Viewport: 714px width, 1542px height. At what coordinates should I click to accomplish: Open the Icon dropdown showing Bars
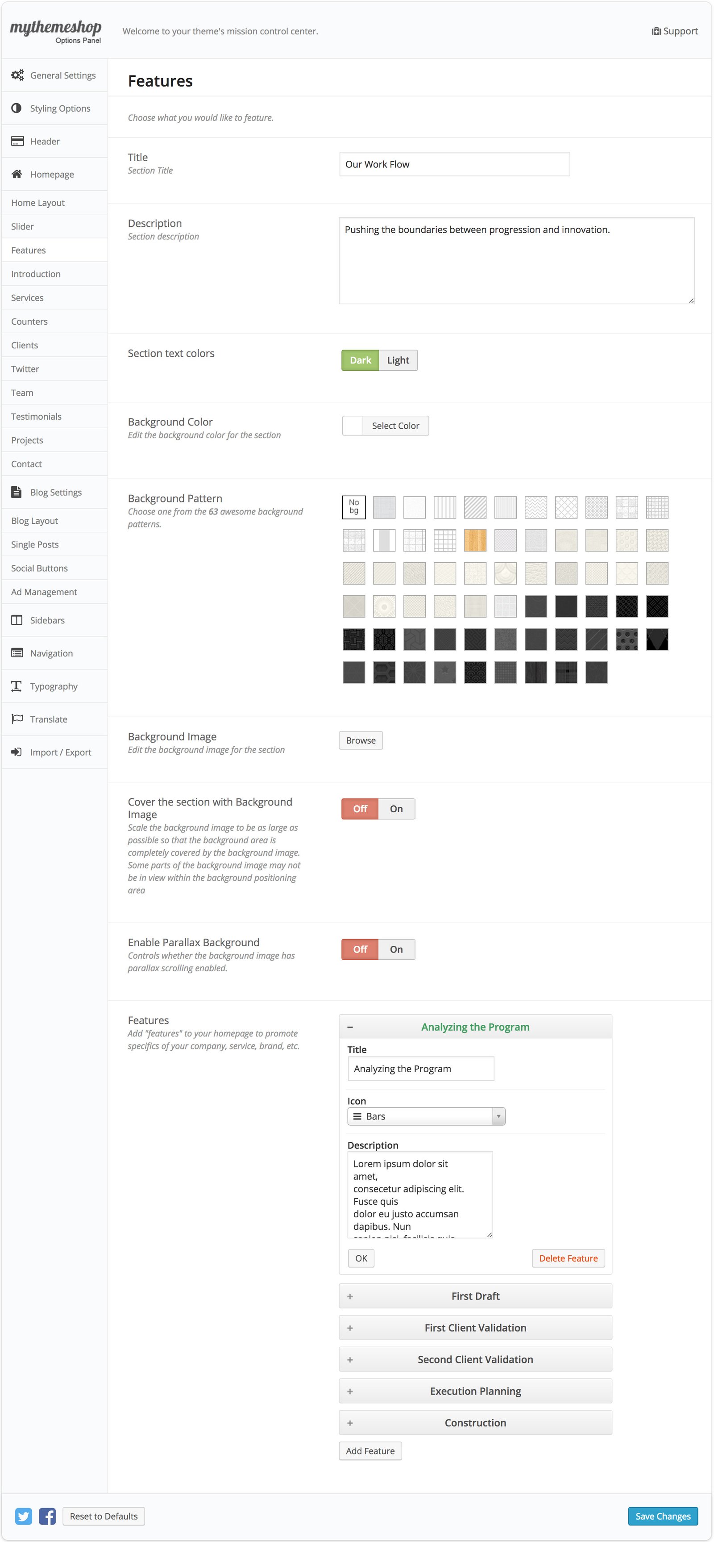coord(426,1116)
